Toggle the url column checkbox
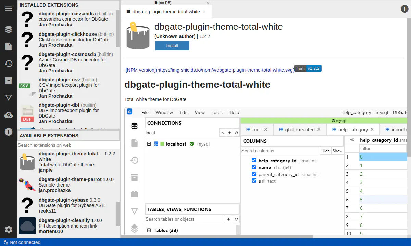The height and width of the screenshot is (246, 411). pos(254,181)
